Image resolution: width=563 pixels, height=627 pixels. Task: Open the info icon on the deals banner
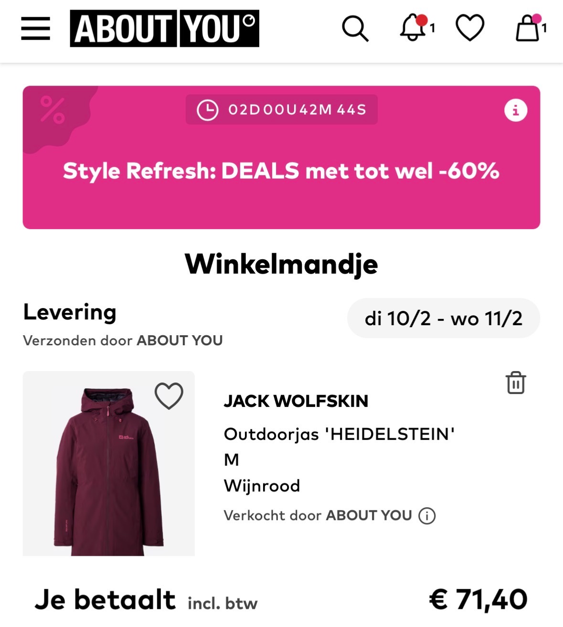(515, 111)
